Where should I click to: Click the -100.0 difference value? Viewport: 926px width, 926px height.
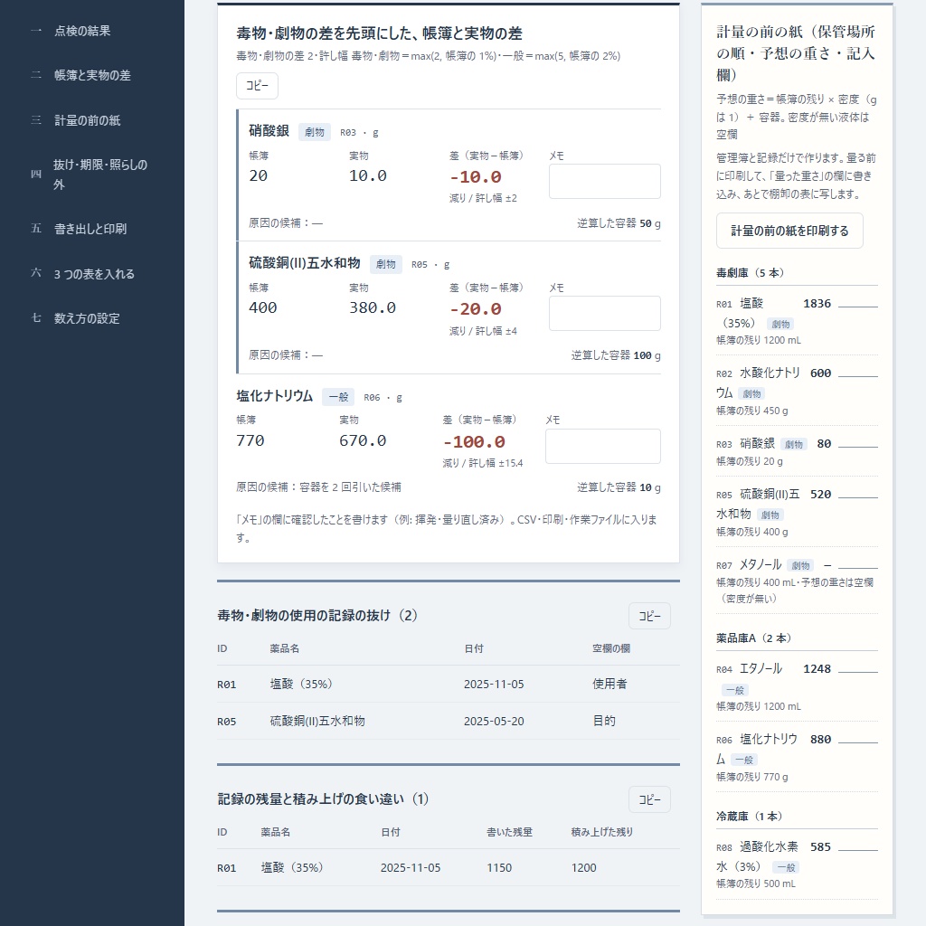point(474,441)
